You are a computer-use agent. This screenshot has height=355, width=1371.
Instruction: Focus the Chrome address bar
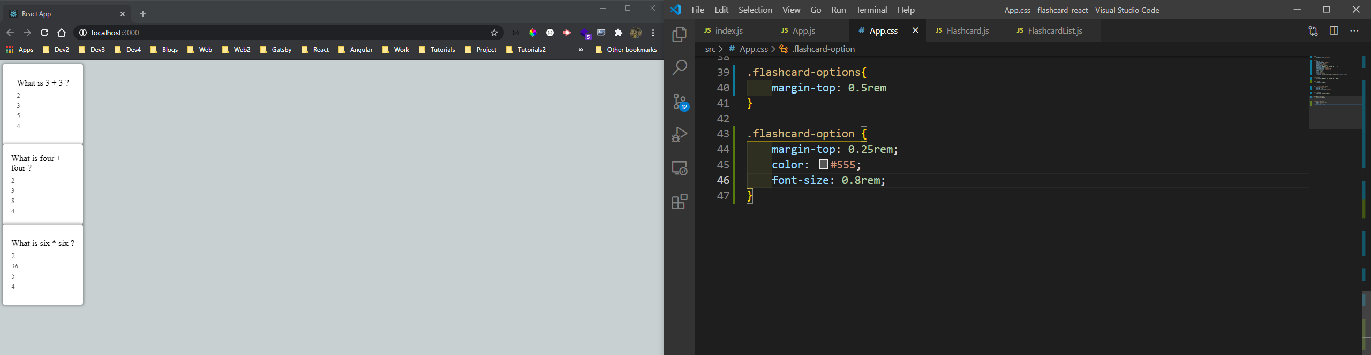point(288,33)
